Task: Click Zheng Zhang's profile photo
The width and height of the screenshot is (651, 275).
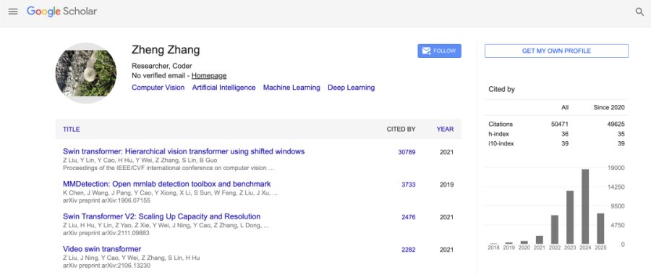Action: 86,73
